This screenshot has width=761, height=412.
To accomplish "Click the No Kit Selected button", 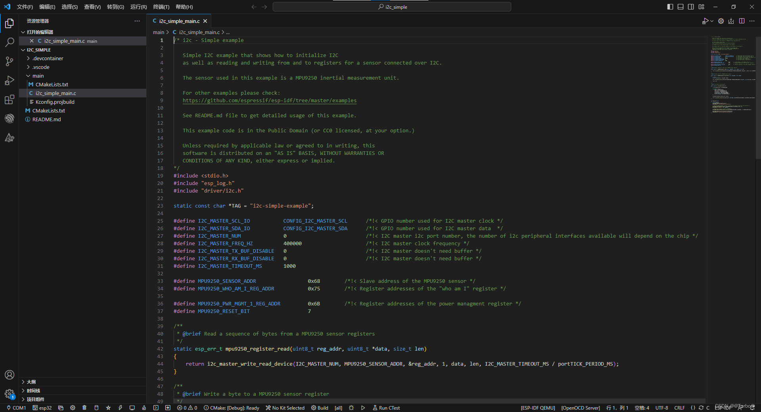I will [x=285, y=408].
